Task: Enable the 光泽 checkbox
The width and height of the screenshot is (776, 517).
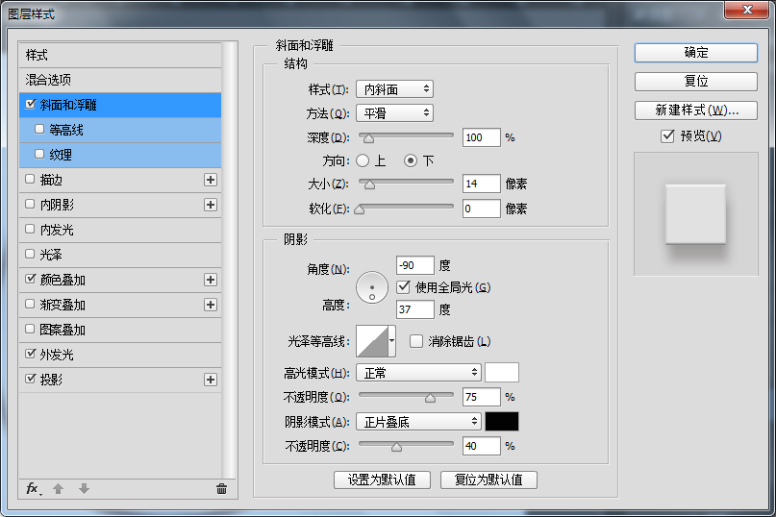Action: coord(30,254)
